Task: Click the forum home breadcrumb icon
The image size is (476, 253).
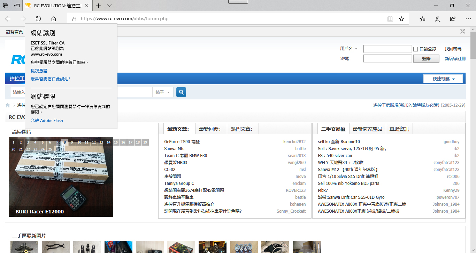Action: (8, 105)
